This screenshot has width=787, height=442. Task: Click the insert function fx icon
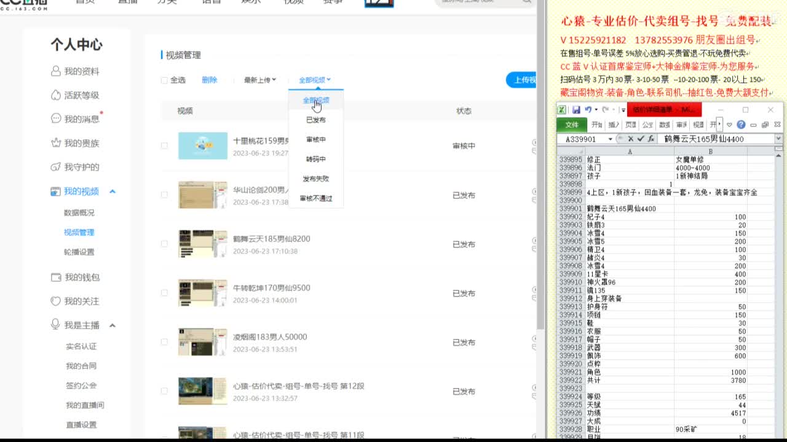[651, 139]
